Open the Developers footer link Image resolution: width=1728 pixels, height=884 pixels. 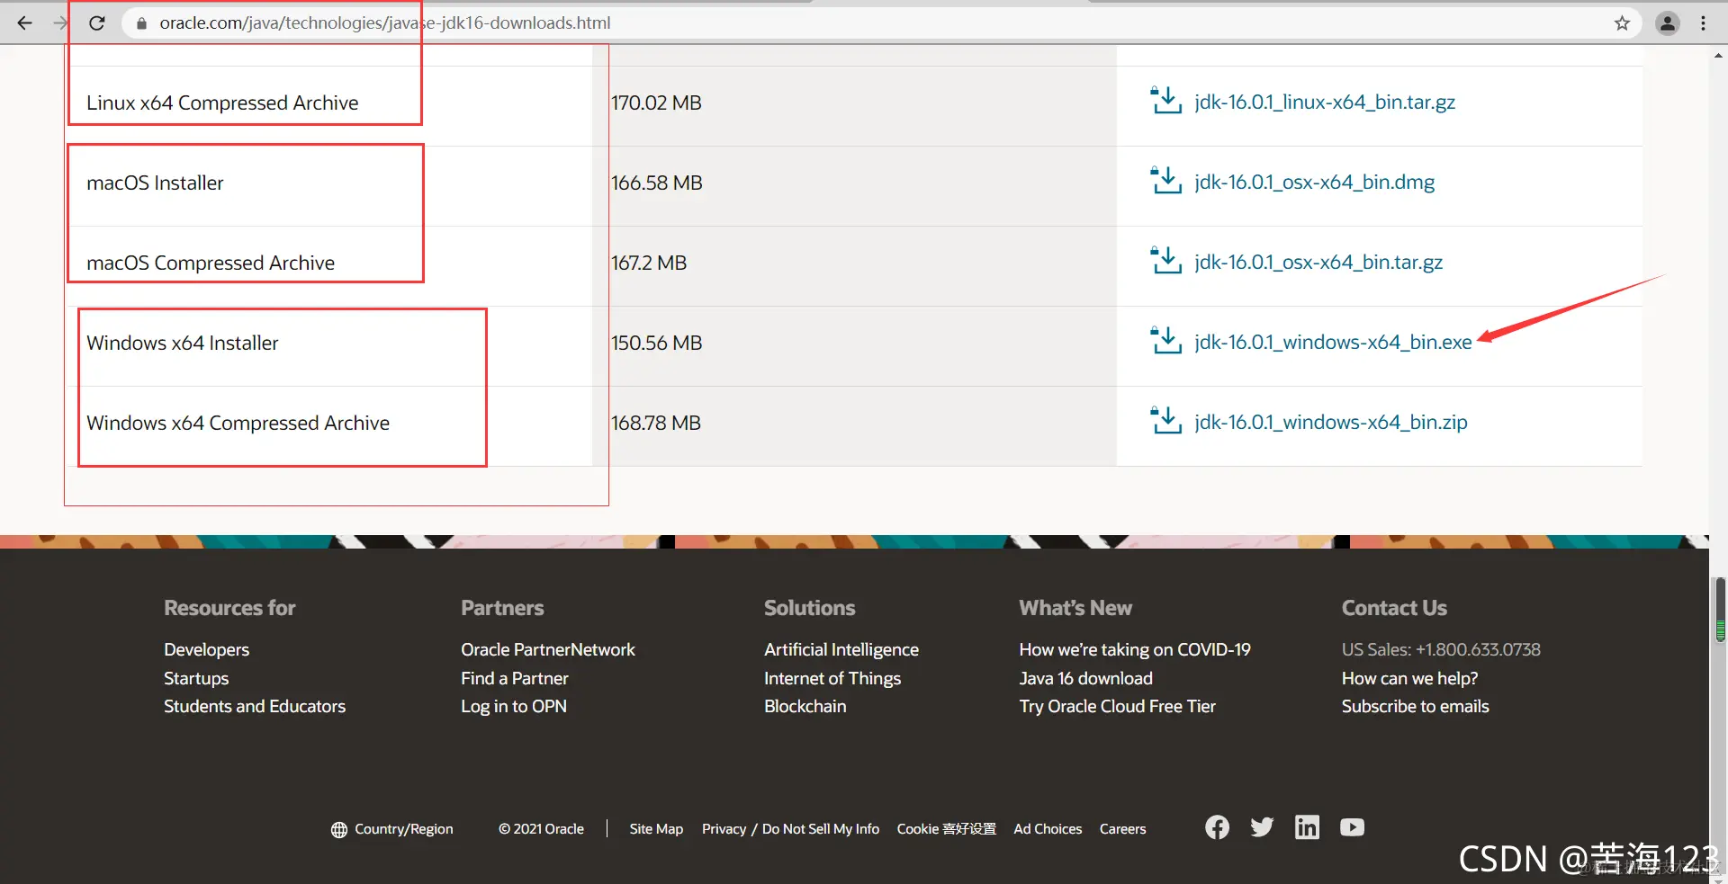206,649
